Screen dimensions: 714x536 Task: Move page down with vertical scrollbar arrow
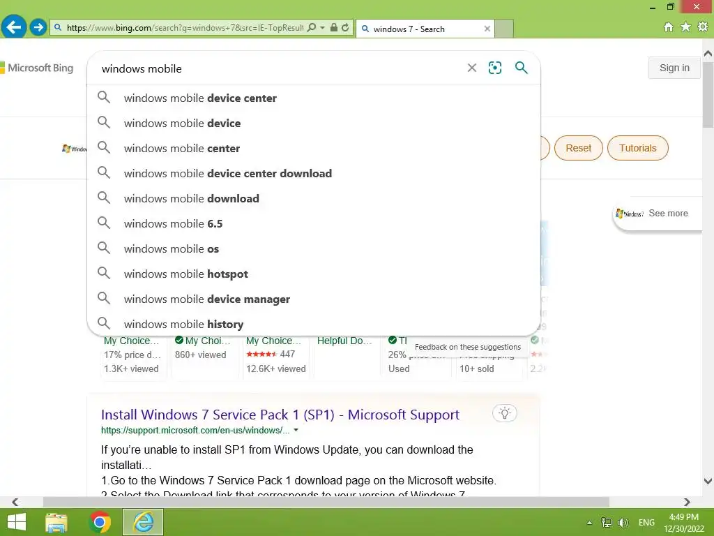point(708,481)
